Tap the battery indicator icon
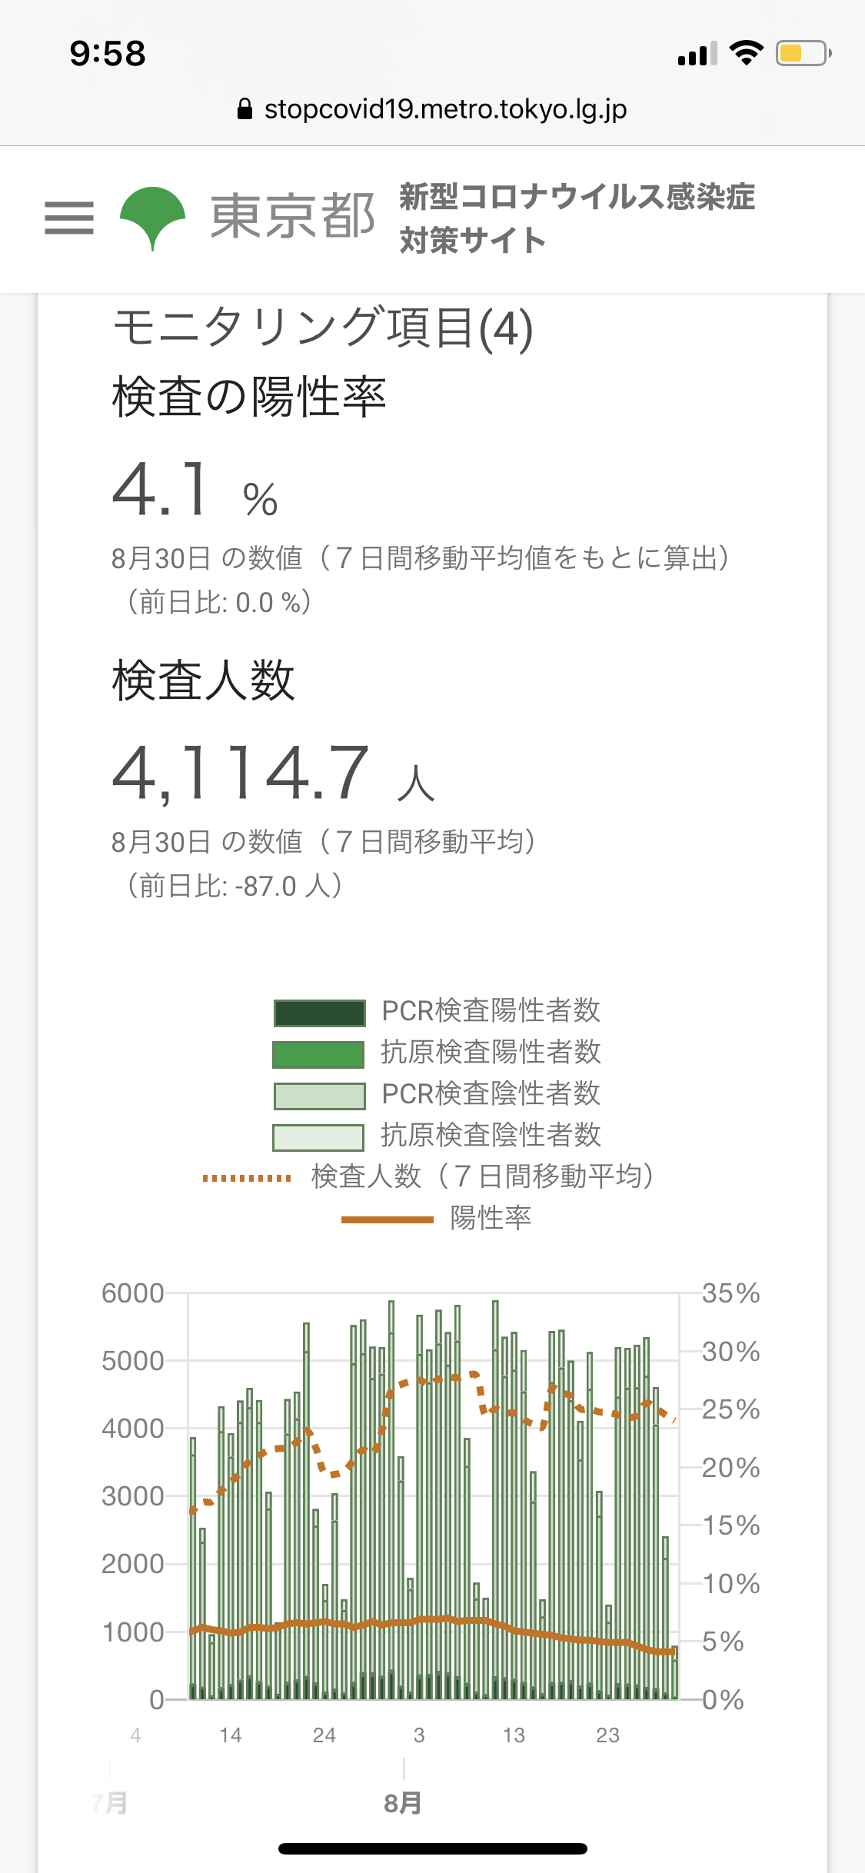Viewport: 865px width, 1873px height. [803, 53]
